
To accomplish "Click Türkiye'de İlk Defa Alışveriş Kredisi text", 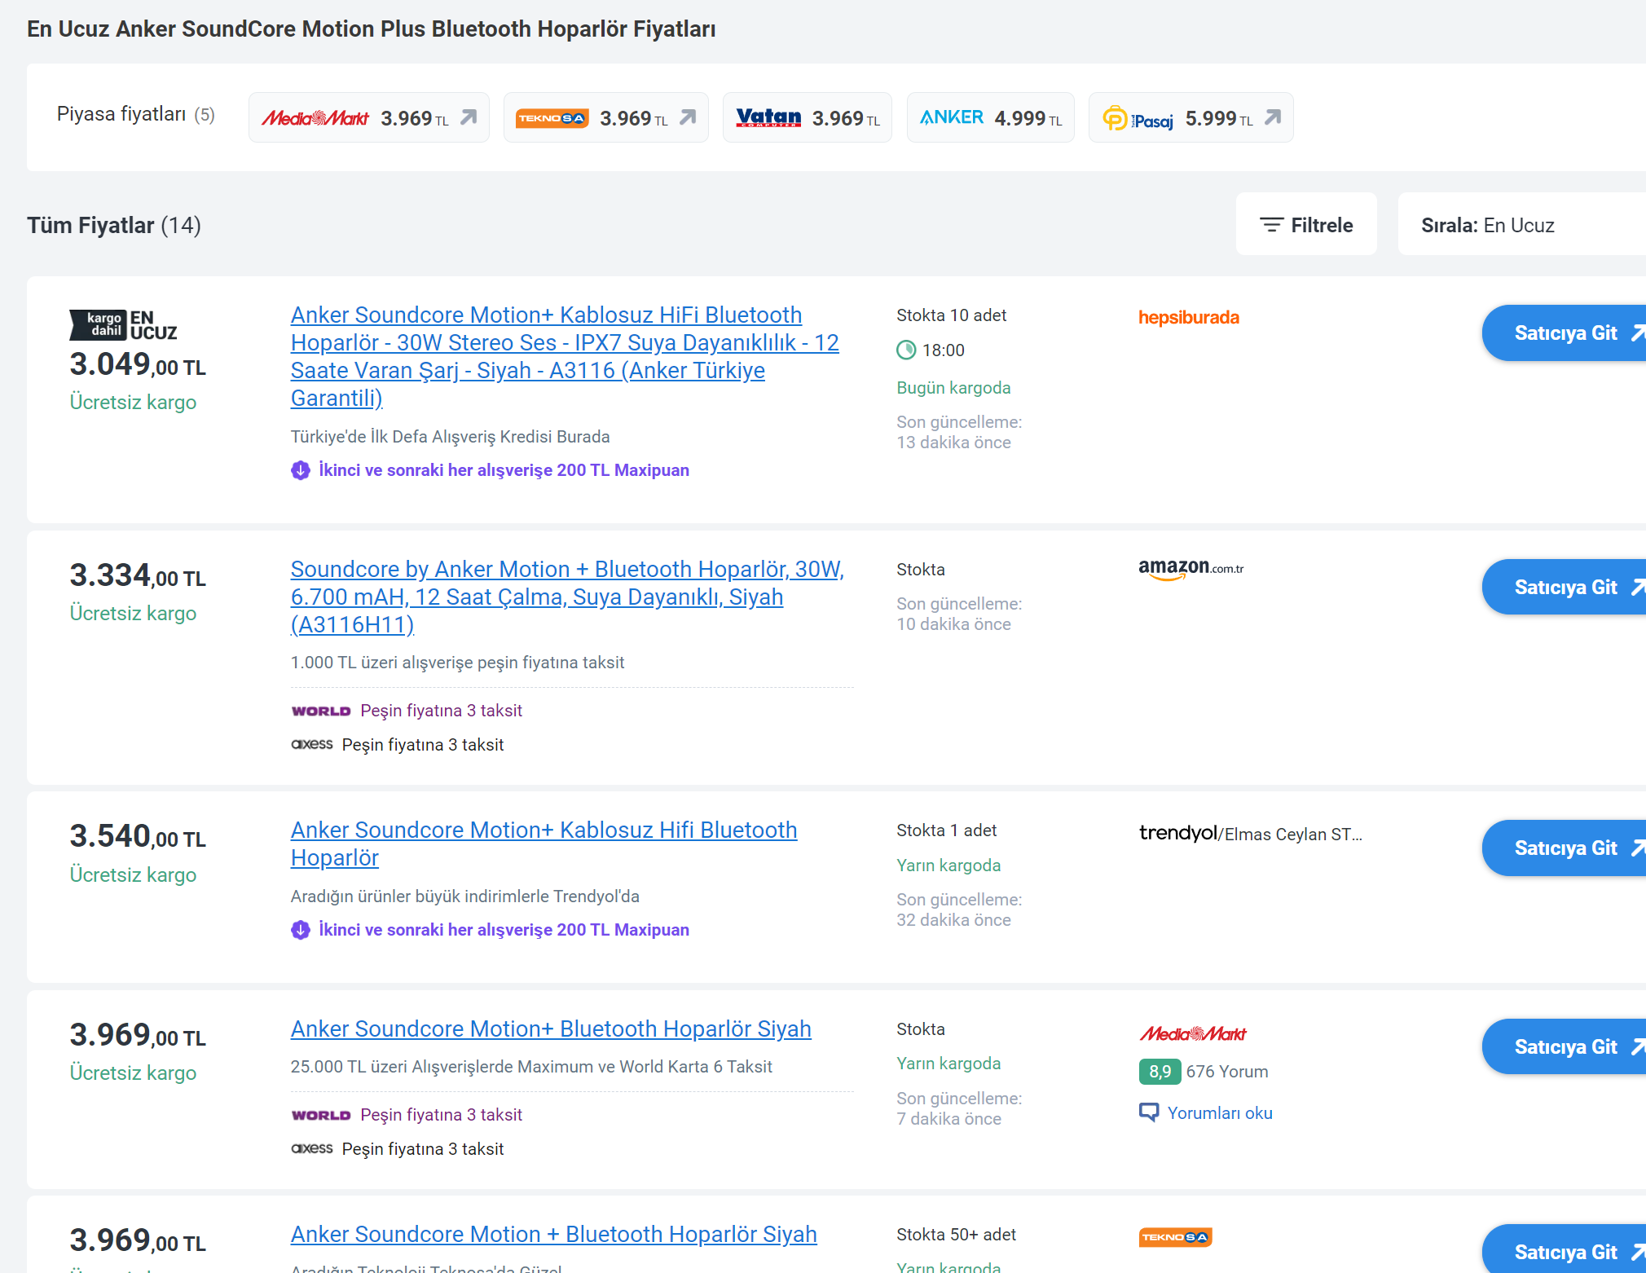I will 450,437.
